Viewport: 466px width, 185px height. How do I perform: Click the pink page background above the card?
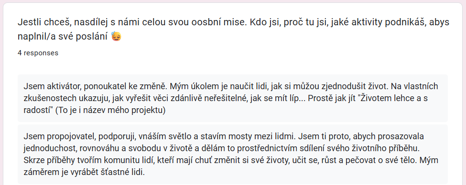[233, 1]
